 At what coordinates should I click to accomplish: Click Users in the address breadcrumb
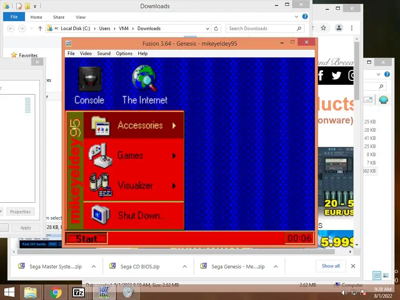pyautogui.click(x=105, y=28)
